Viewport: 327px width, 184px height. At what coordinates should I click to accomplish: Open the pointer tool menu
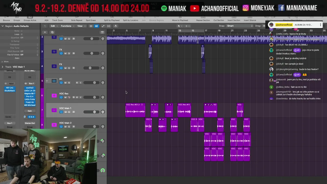pos(180,26)
